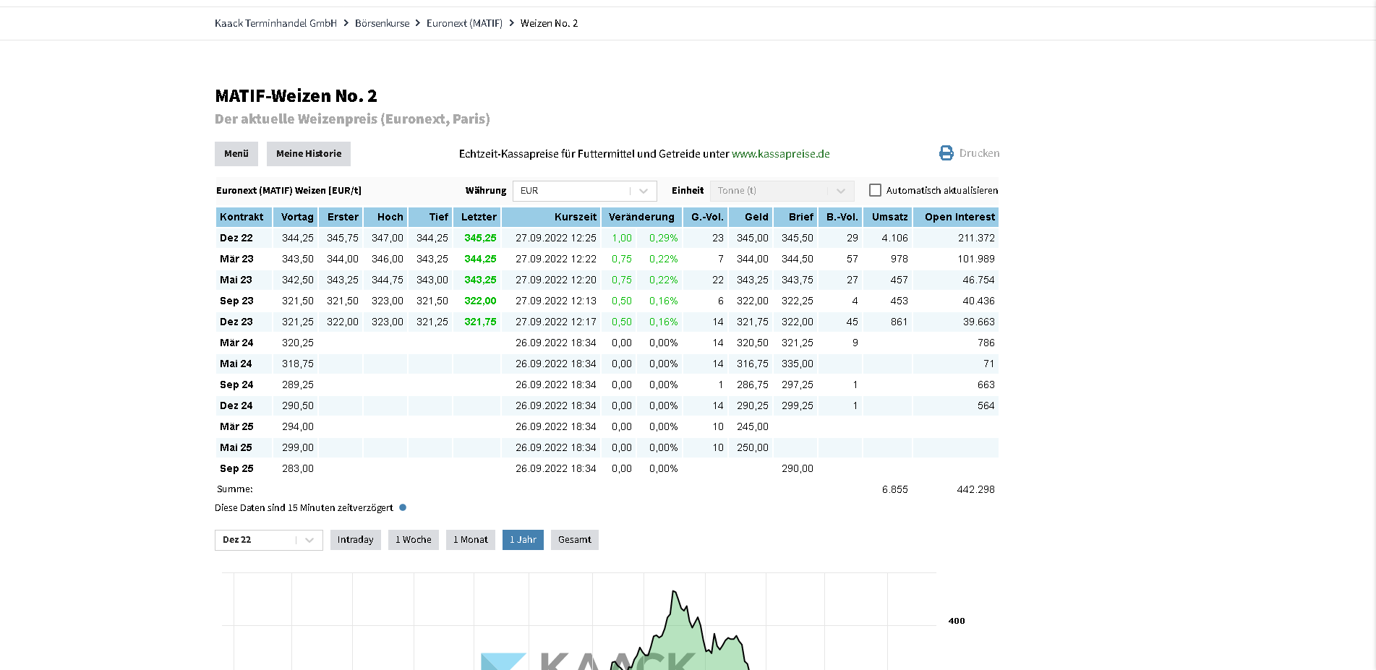The height and width of the screenshot is (670, 1376).
Task: Switch chart to 1 Woche
Action: coord(413,540)
